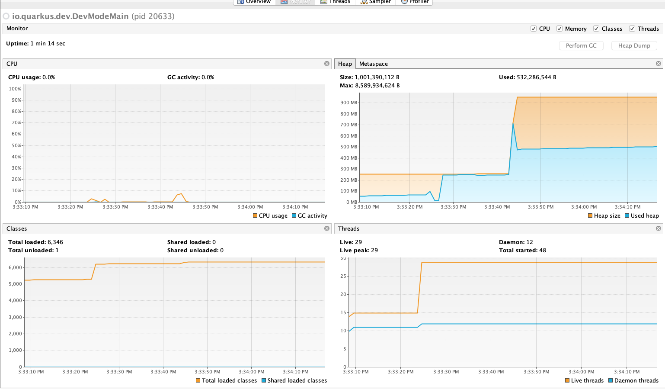Switch to the Metaspace tab
Viewport: 665px width, 389px height.
373,64
